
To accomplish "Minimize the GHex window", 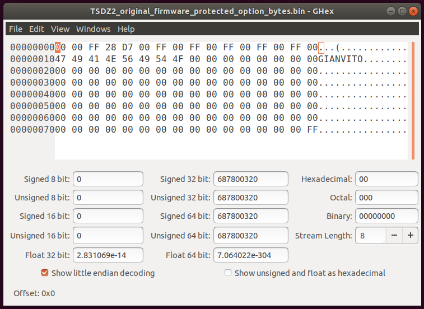I will [391, 11].
